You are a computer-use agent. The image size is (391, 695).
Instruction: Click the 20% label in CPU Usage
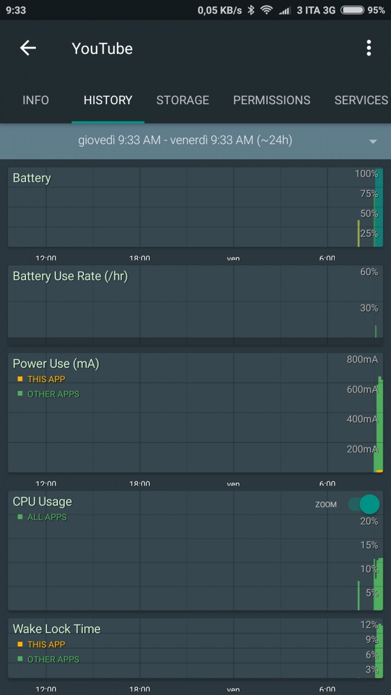(x=369, y=521)
